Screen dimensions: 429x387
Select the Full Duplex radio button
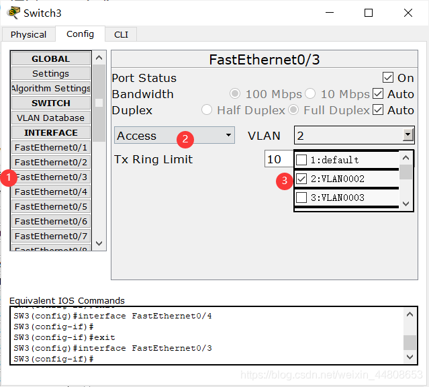(293, 110)
